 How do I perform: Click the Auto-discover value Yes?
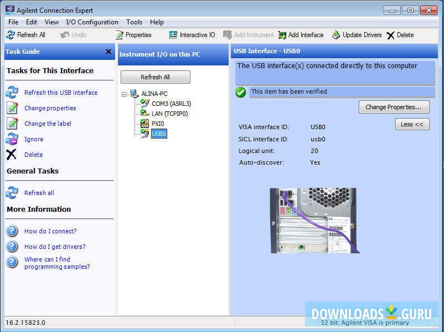tap(315, 162)
